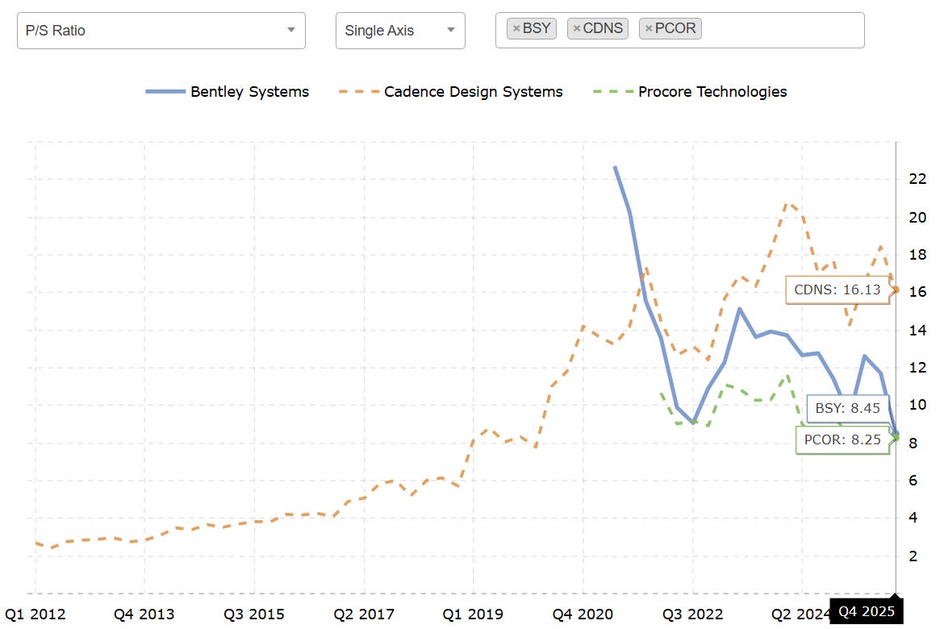
Task: Open the P/S Ratio metric dropdown
Action: coord(161,31)
